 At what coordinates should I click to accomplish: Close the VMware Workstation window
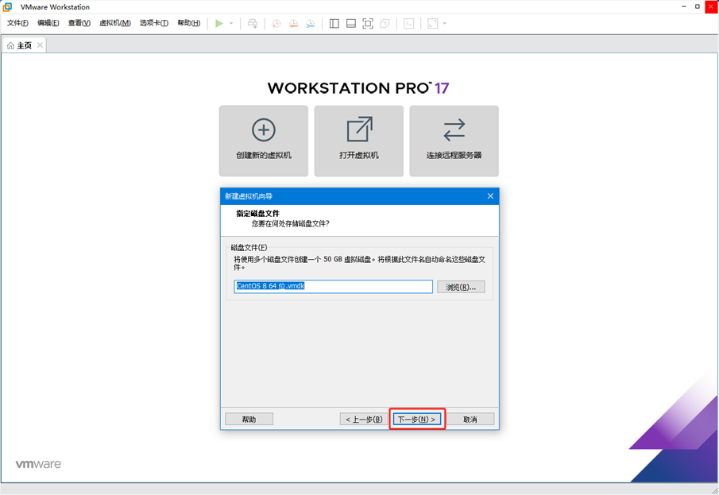[711, 6]
